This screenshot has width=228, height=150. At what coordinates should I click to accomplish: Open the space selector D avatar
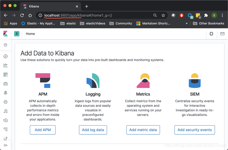coord(17,34)
